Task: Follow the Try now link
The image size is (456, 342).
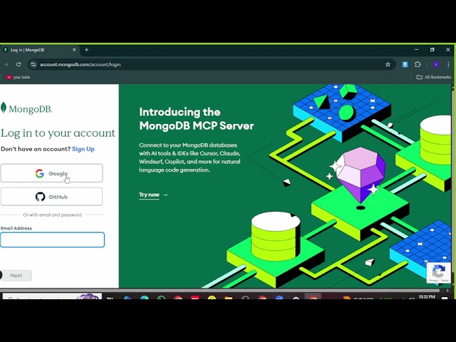Action: tap(153, 195)
